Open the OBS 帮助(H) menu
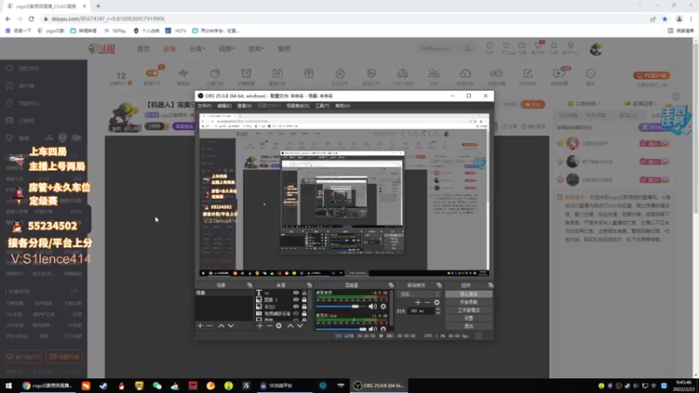Image resolution: width=699 pixels, height=393 pixels. (x=343, y=106)
